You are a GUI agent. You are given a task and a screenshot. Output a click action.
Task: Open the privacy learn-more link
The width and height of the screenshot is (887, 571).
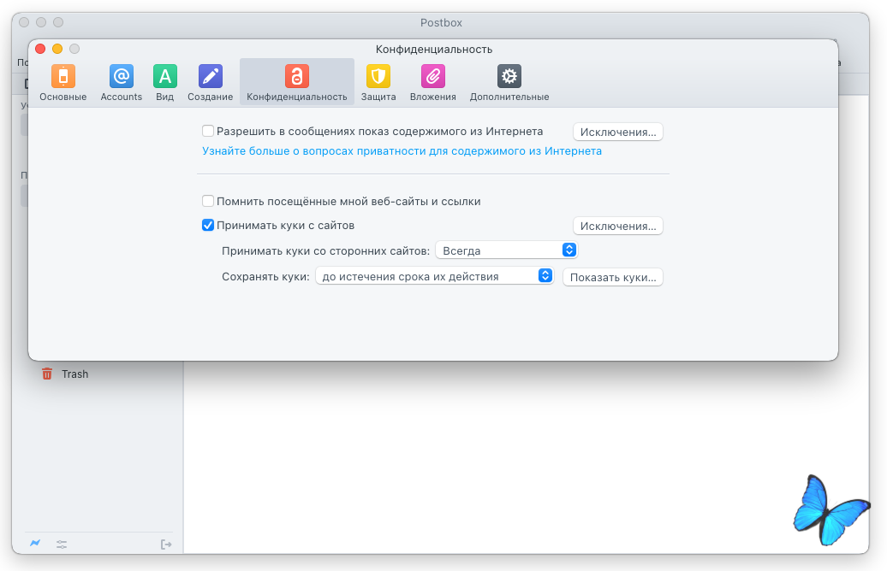point(402,150)
